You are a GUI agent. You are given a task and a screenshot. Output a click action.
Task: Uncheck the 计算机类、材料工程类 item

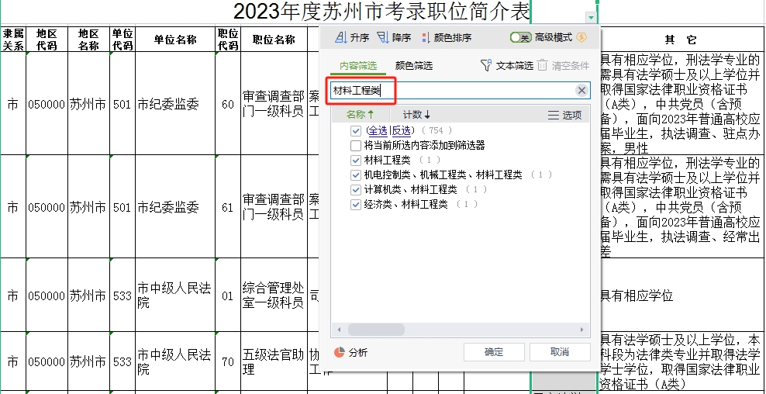[356, 190]
